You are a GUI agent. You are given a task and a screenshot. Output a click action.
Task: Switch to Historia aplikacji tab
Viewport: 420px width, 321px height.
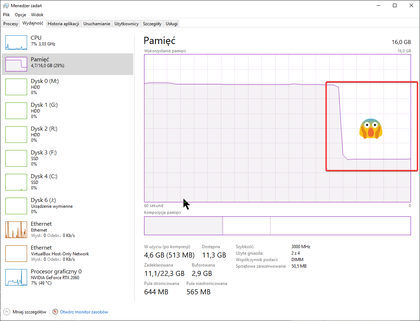point(63,24)
